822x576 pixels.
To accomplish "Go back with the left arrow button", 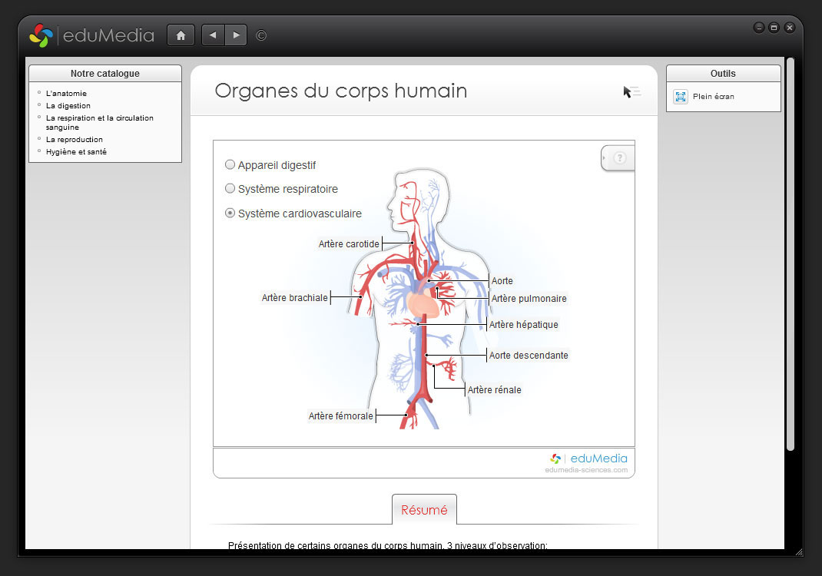I will coord(213,35).
